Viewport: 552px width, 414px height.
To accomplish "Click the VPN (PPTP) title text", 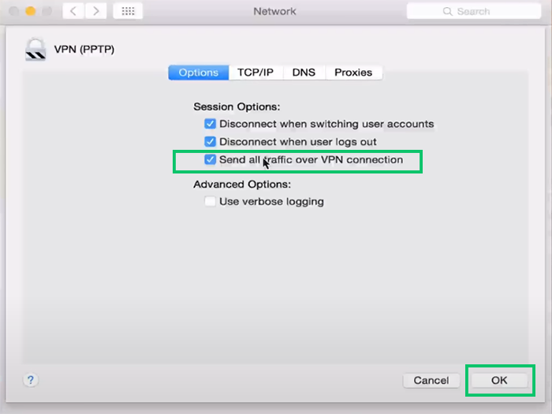I will click(x=84, y=49).
